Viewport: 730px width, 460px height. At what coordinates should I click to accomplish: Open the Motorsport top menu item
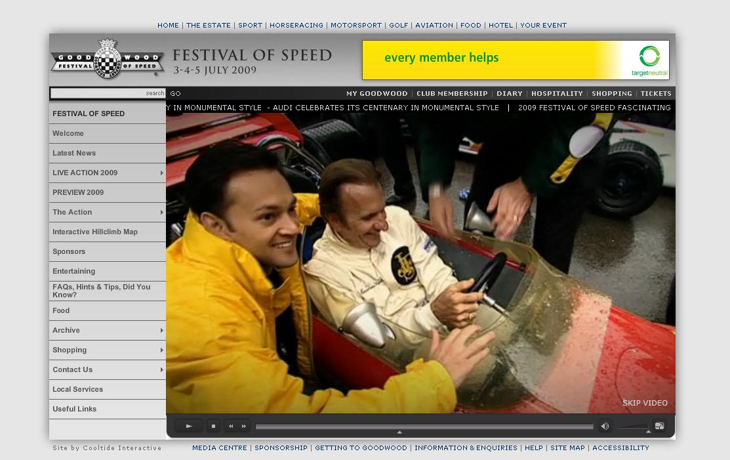pos(355,26)
